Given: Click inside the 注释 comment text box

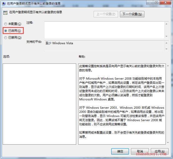Looking at the screenshot, I should click(x=104, y=30).
